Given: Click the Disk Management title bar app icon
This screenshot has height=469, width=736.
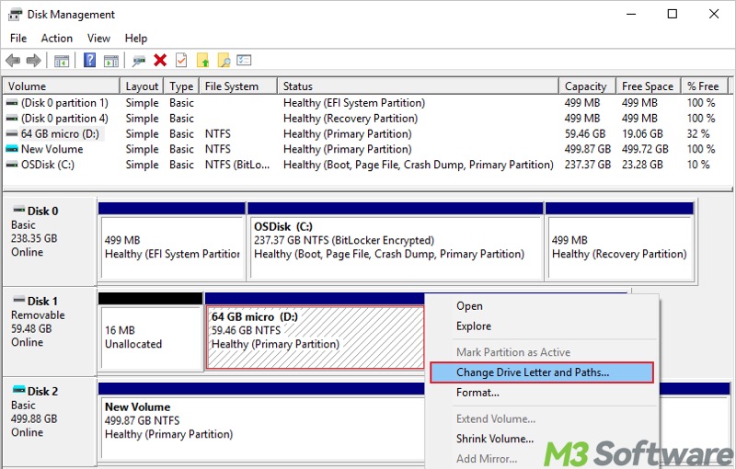Looking at the screenshot, I should tap(15, 15).
